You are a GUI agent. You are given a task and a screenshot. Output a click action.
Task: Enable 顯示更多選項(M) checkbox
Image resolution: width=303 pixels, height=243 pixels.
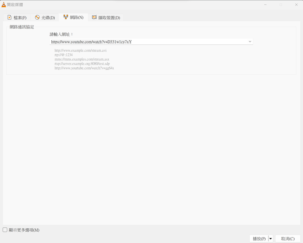point(5,230)
